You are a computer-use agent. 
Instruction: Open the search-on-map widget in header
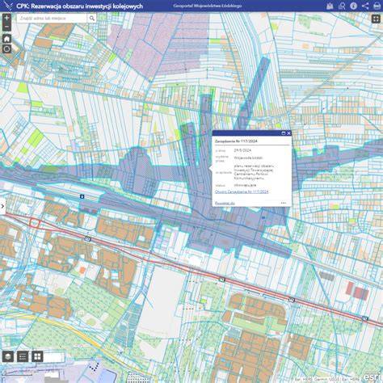coord(342,6)
